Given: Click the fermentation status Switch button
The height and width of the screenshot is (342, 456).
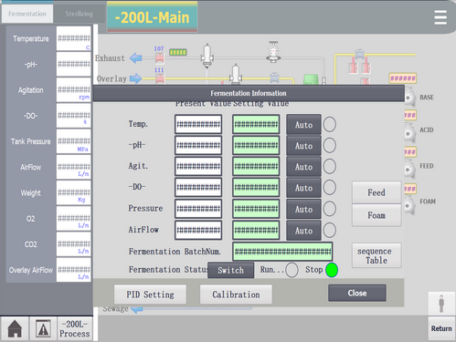Looking at the screenshot, I should click(231, 270).
